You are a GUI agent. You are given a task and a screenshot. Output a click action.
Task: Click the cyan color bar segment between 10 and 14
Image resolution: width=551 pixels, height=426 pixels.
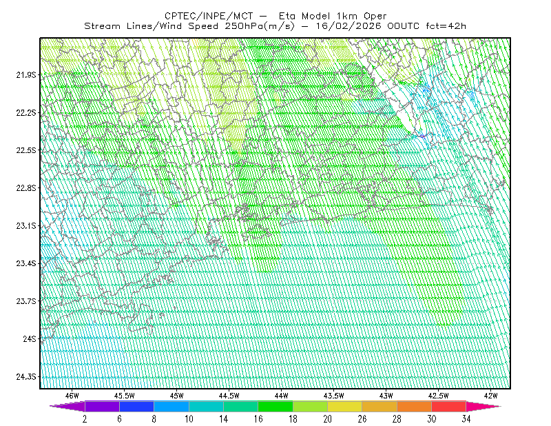206,406
